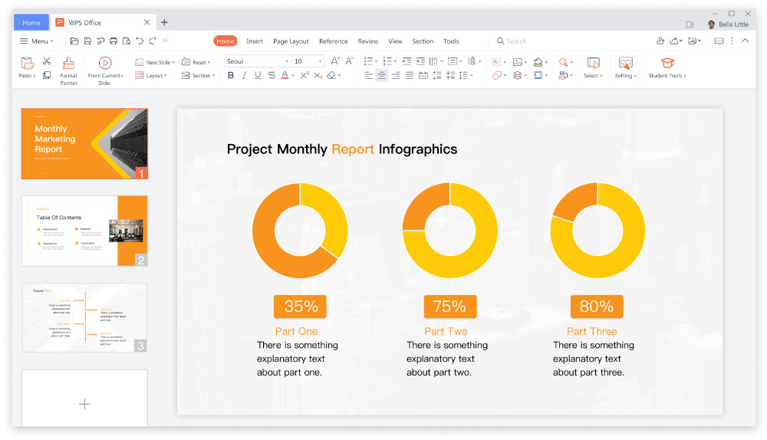Open a new document tab with plus

click(164, 22)
